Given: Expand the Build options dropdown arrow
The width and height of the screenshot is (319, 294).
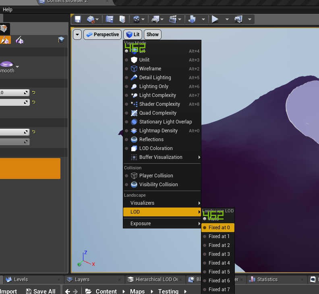Looking at the screenshot, I should [x=203, y=19].
